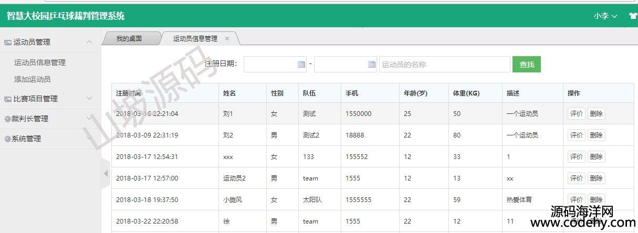Click the calendar icon in start date field
This screenshot has width=638, height=233.
tap(301, 65)
